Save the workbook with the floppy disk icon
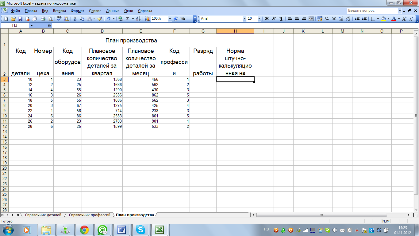Viewport: 419px width, 236px height. pos(20,19)
